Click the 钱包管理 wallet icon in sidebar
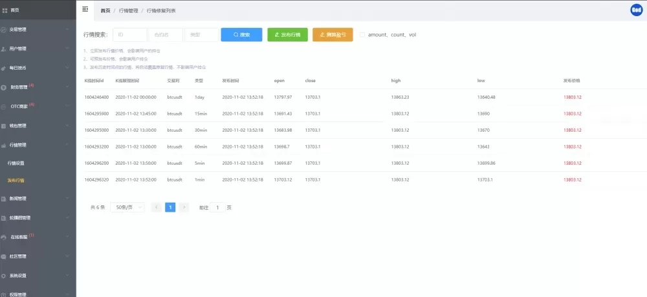Image resolution: width=647 pixels, height=297 pixels. coord(5,125)
